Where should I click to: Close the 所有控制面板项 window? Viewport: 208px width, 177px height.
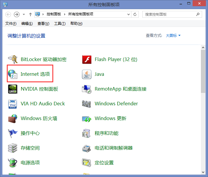[199, 4]
